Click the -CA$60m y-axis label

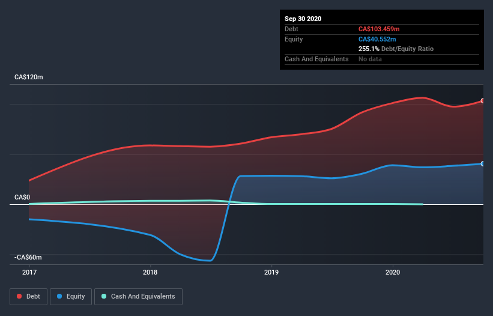(x=28, y=257)
